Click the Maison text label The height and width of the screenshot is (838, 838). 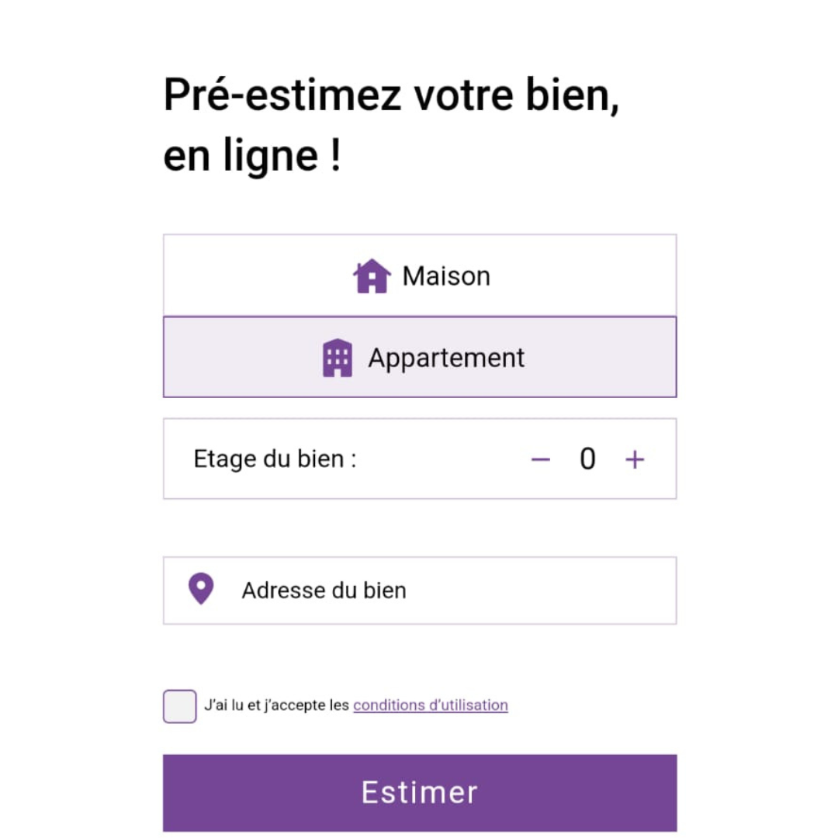446,276
